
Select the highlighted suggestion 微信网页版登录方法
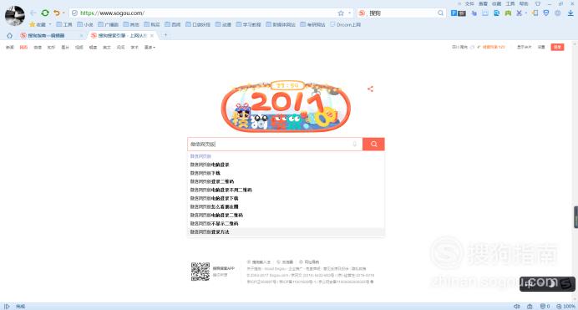[x=286, y=232]
